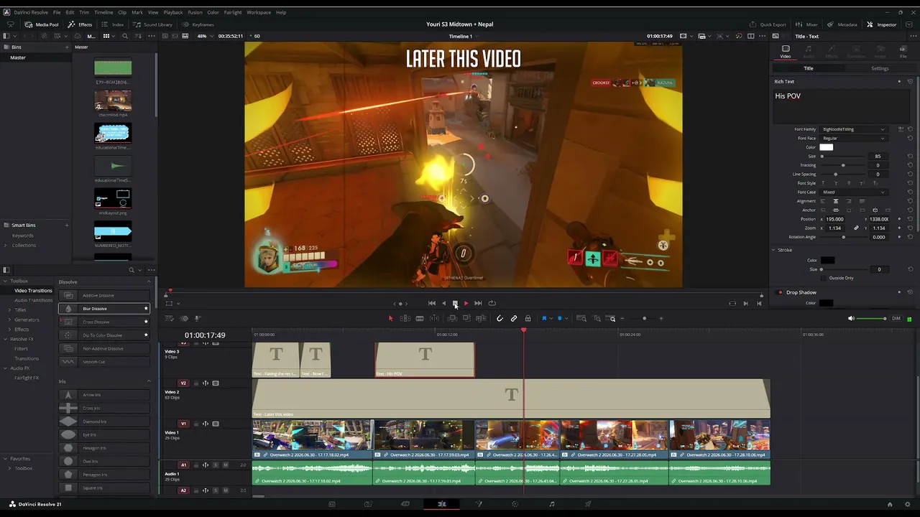Toggle linked selection chain icon
The image size is (920, 517).
coord(514,318)
